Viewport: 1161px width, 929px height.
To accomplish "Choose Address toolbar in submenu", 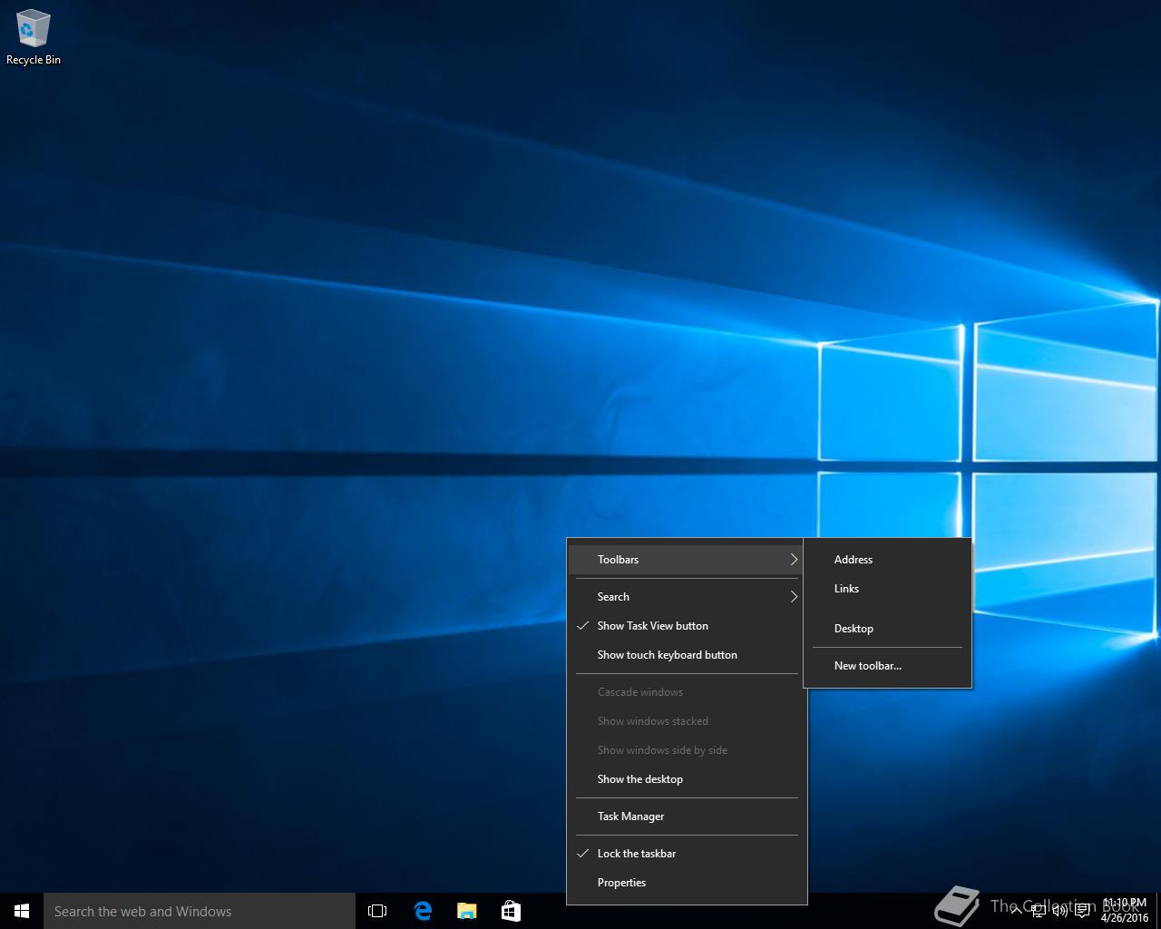I will point(853,560).
